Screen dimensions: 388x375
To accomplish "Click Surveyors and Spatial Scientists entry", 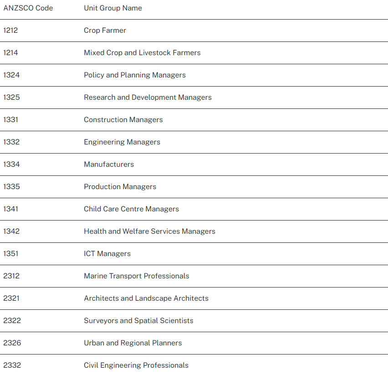I will [x=138, y=321].
